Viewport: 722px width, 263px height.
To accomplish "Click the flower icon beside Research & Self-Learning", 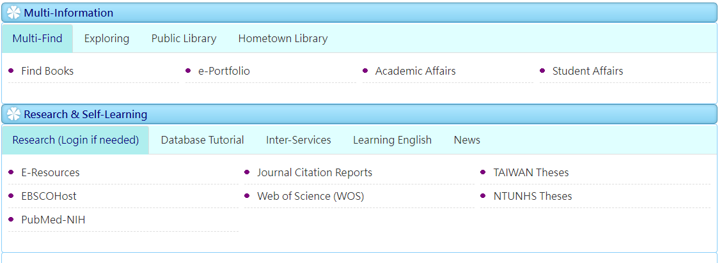I will (14, 114).
